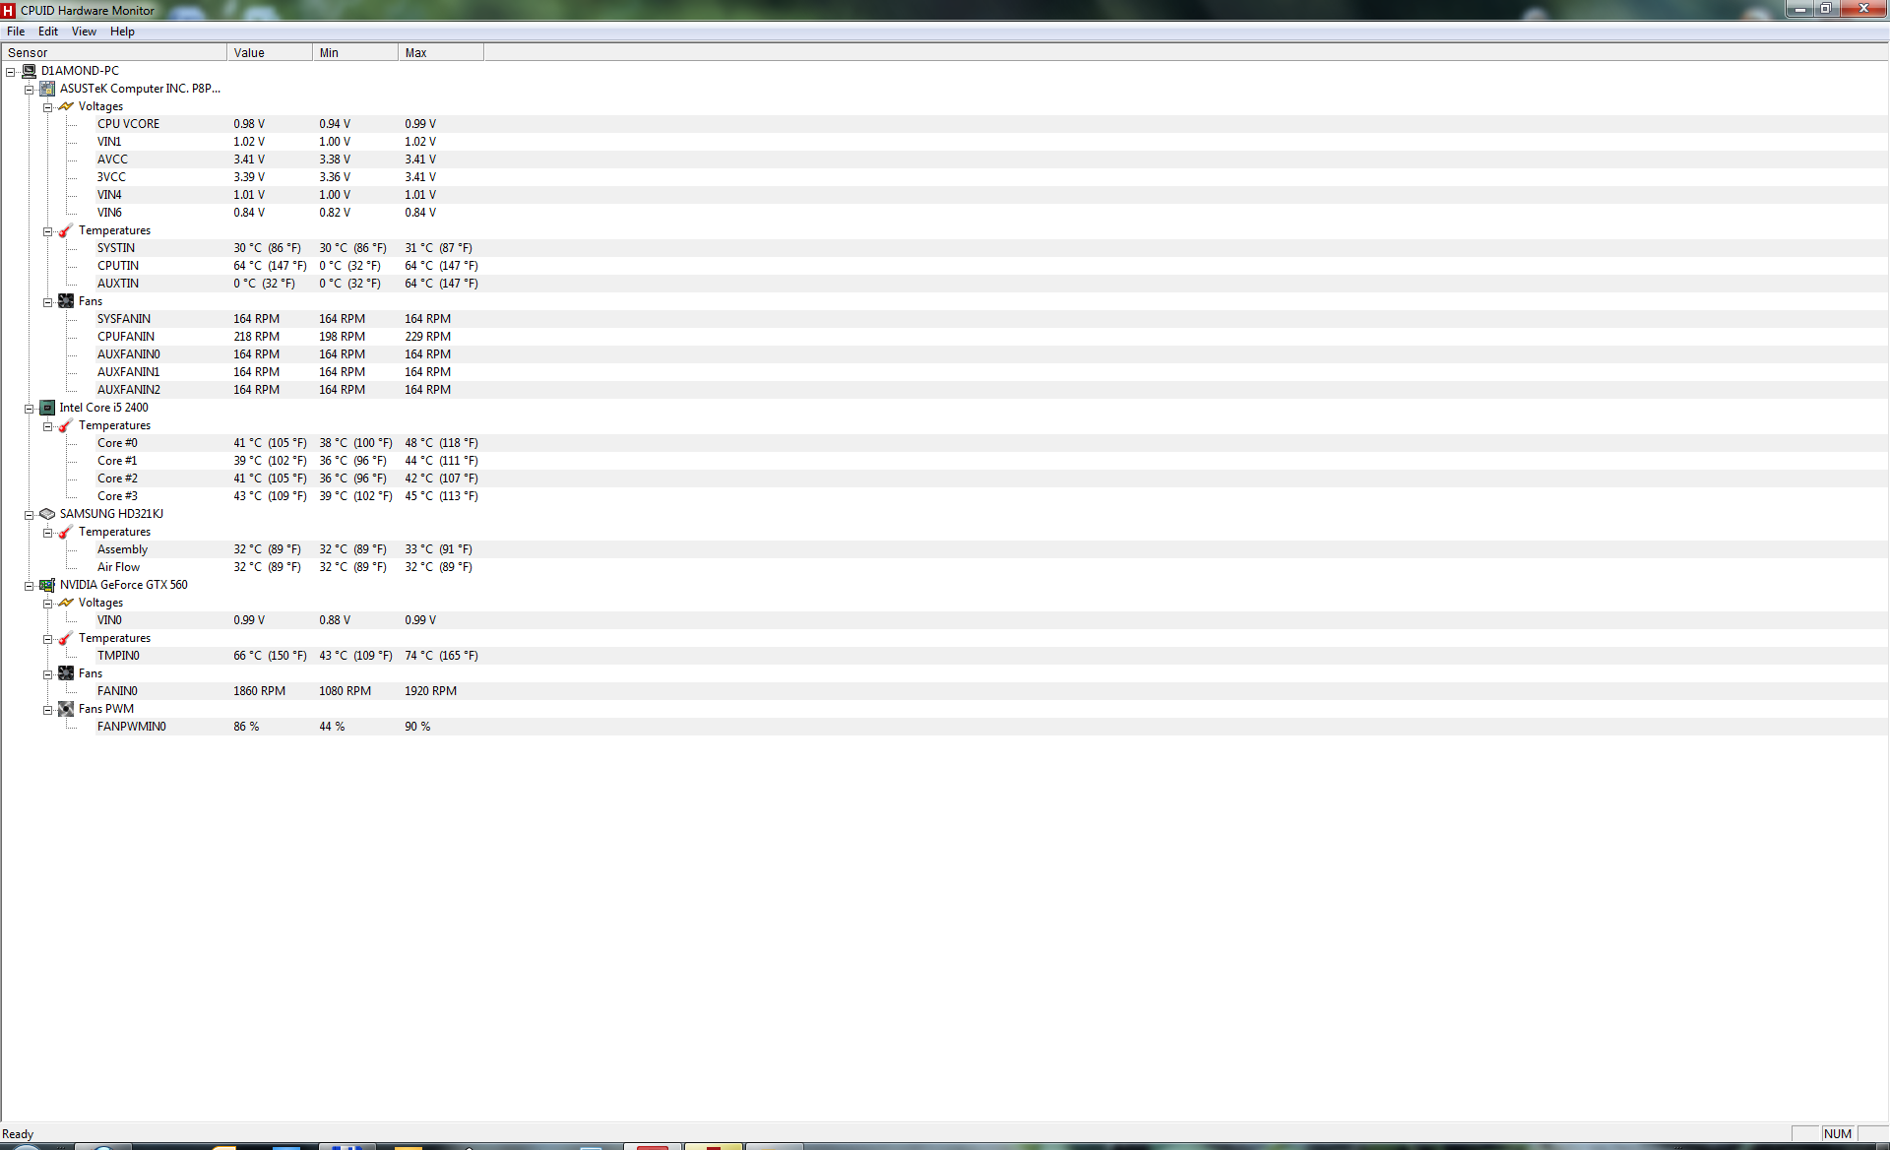Click the Max column header
The width and height of the screenshot is (1890, 1150).
(x=441, y=53)
